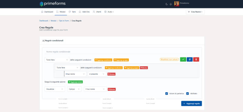This screenshot has height=112, width=243.
Task: Click top-level Aggiungi gruppo button
Action: click(x=121, y=60)
